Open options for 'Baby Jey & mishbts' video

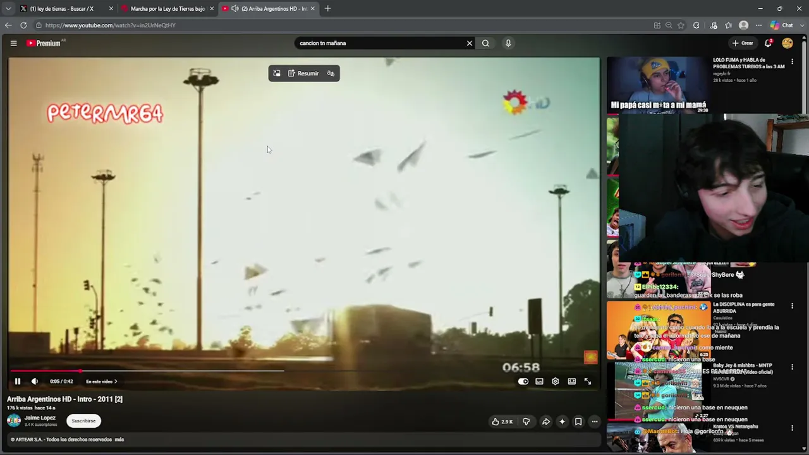[792, 367]
